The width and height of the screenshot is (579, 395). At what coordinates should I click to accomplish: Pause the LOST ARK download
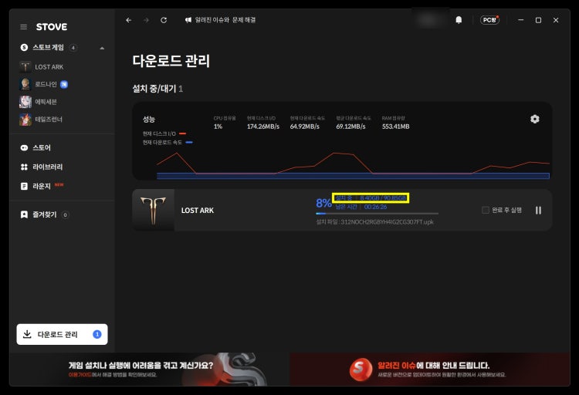click(538, 210)
